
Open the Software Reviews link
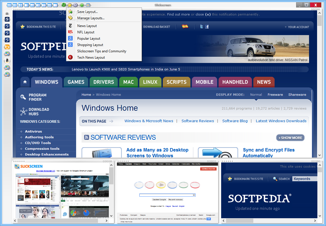198,121
